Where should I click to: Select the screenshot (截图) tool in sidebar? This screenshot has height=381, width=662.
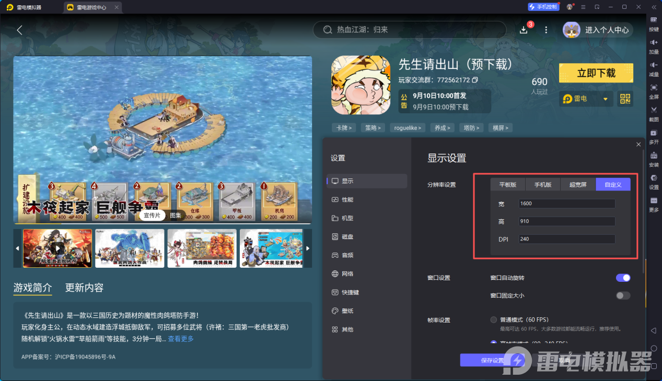[654, 112]
